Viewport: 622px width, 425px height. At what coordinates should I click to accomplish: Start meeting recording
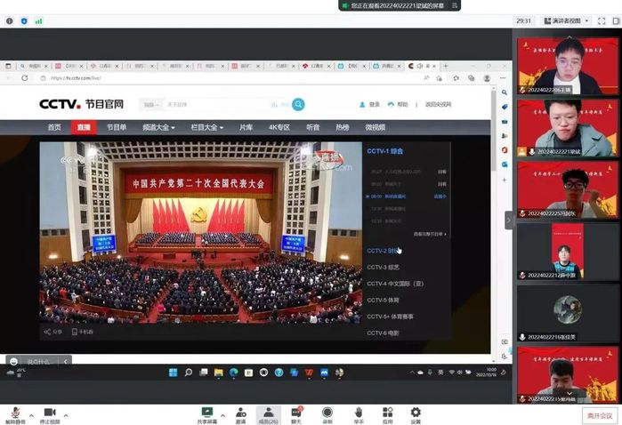coord(327,413)
